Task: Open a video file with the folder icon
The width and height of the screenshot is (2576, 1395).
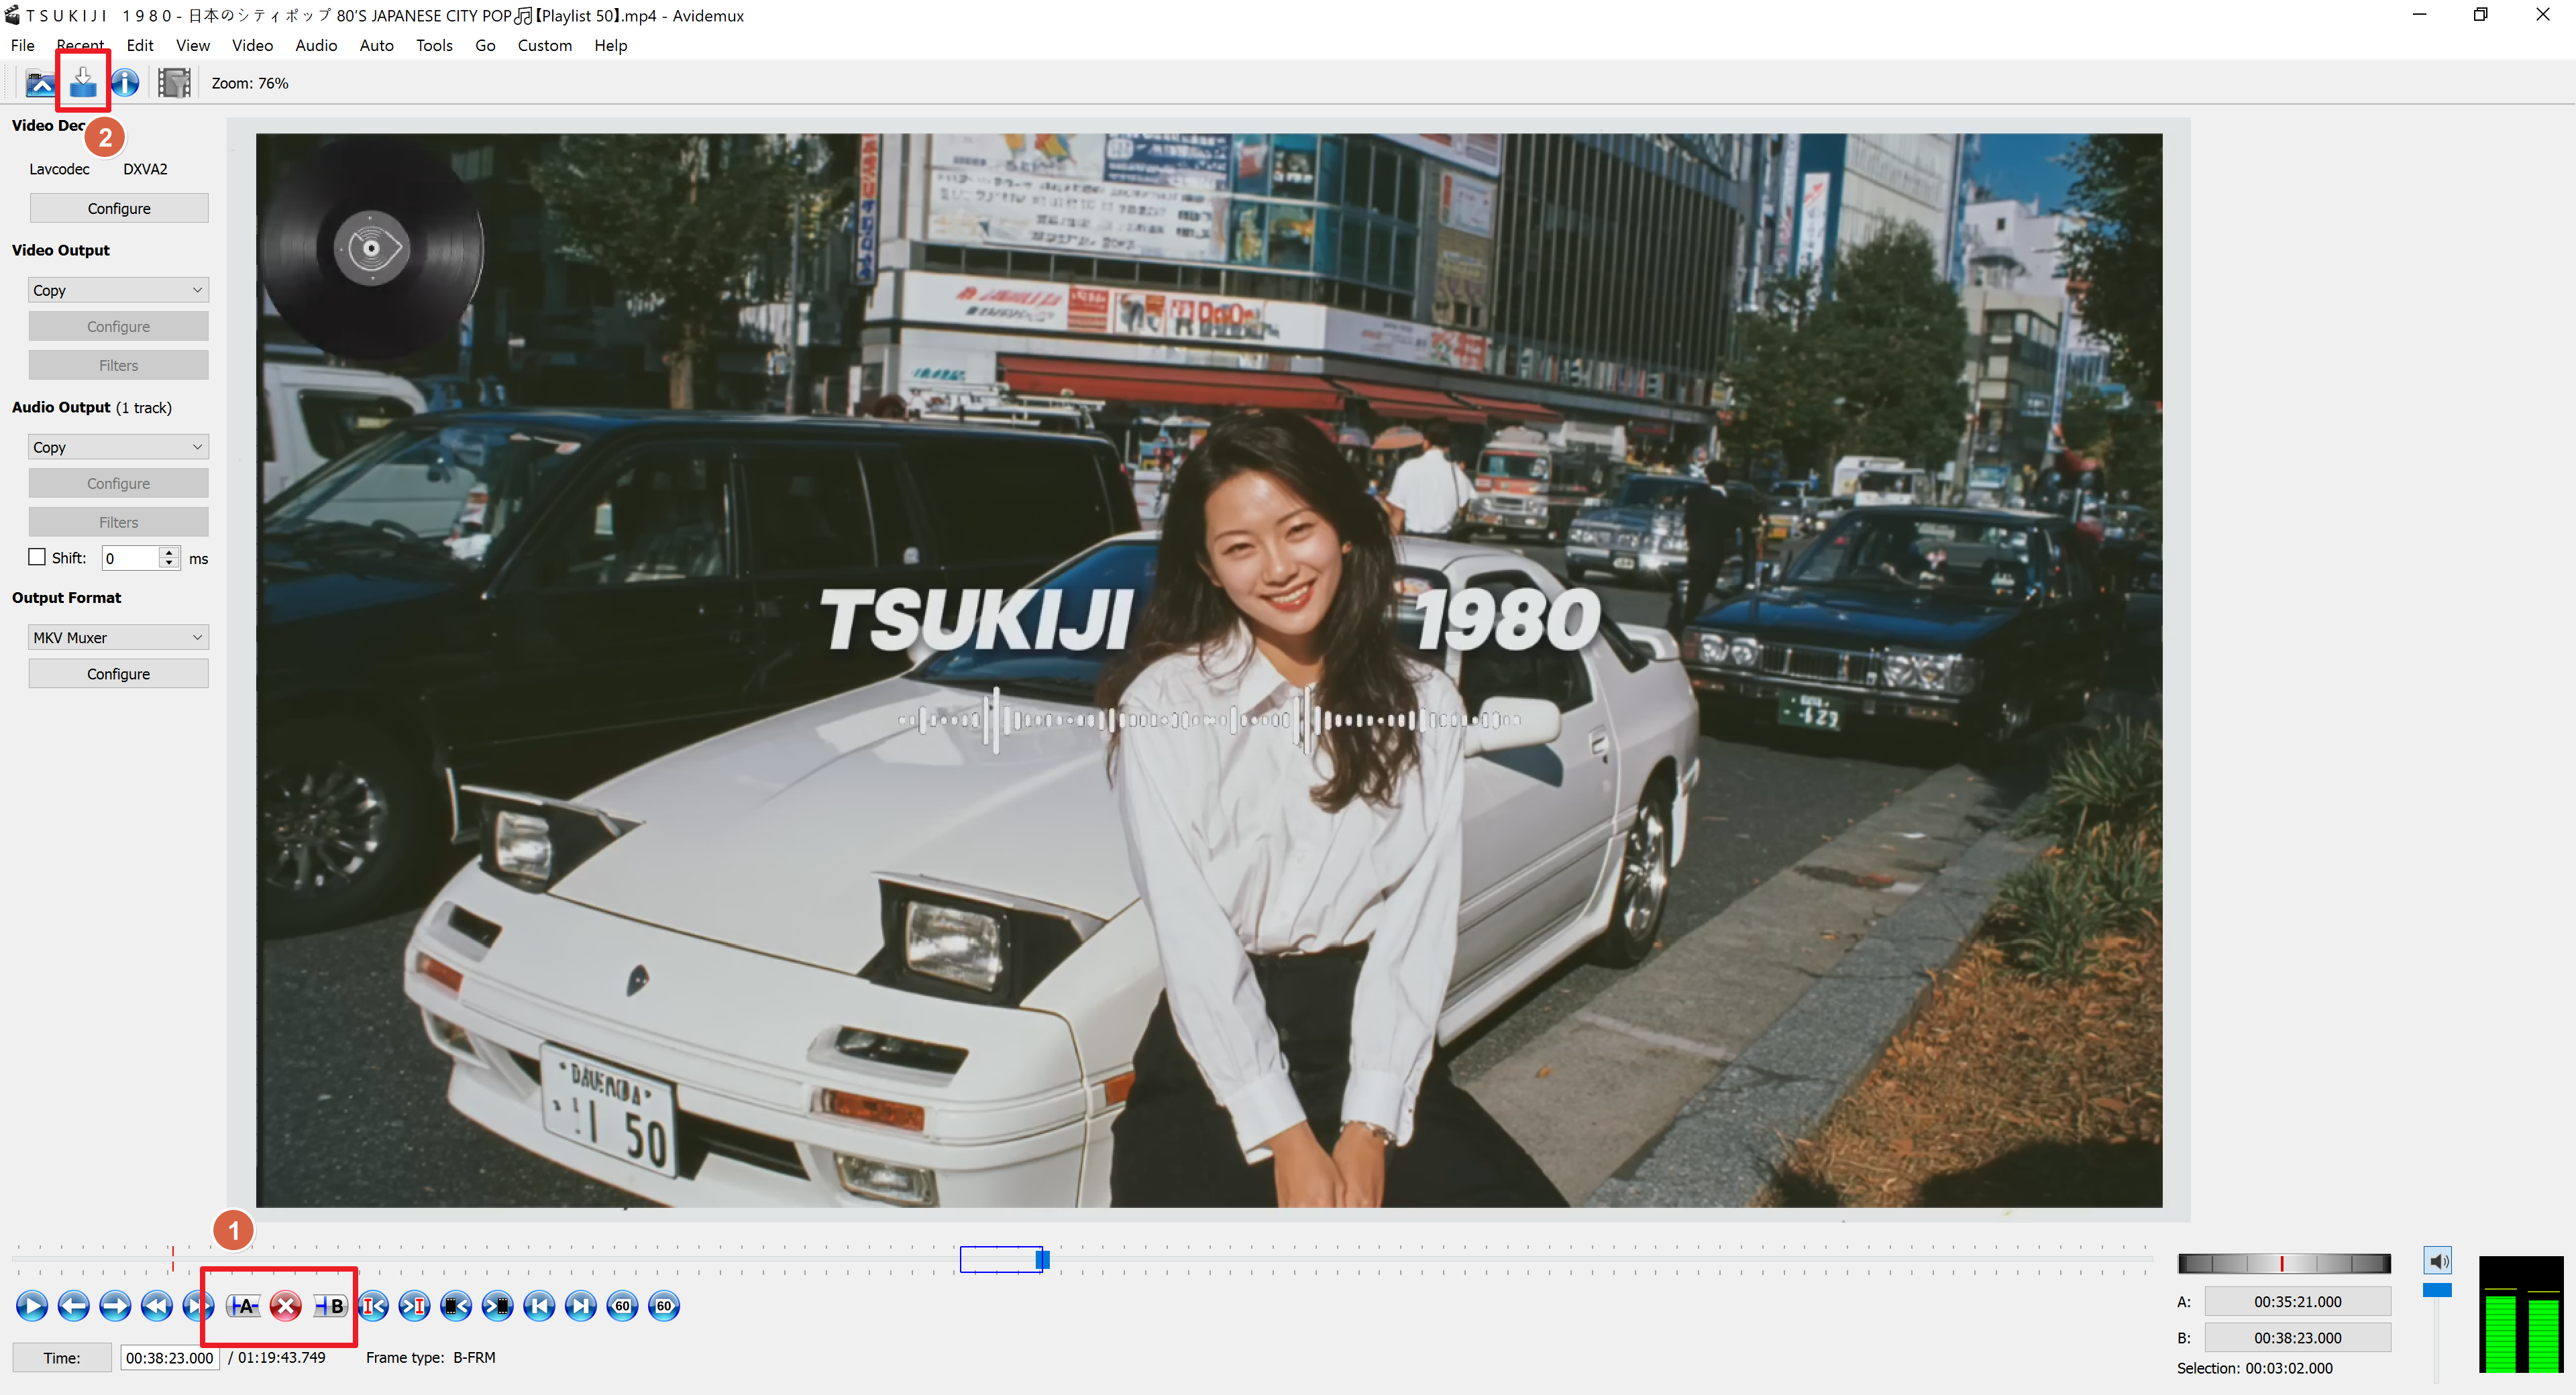Action: tap(40, 83)
